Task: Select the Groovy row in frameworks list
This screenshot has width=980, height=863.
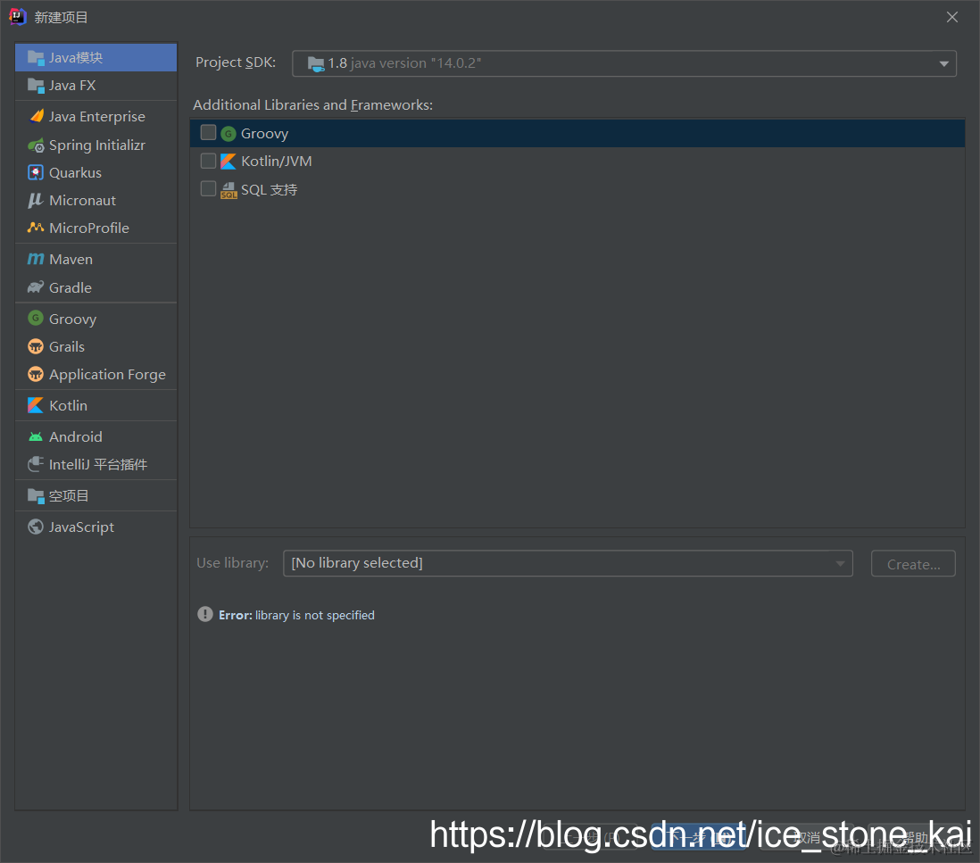Action: click(x=577, y=133)
